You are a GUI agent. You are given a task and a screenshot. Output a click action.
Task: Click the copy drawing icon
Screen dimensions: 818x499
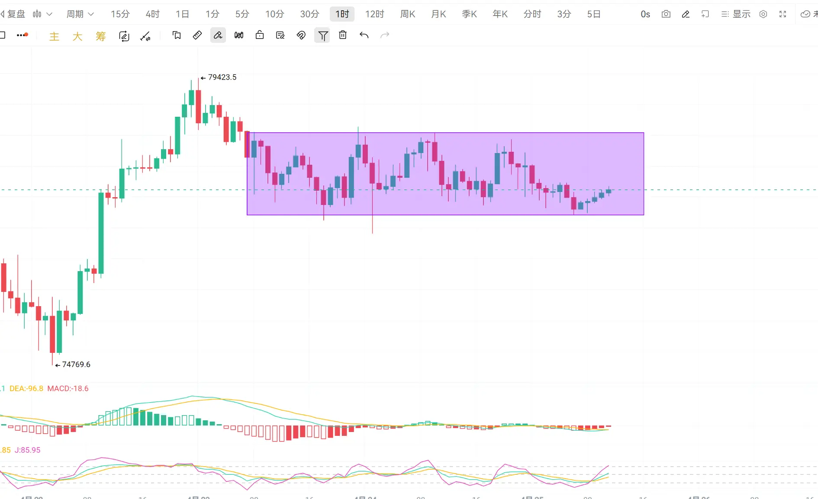(177, 35)
